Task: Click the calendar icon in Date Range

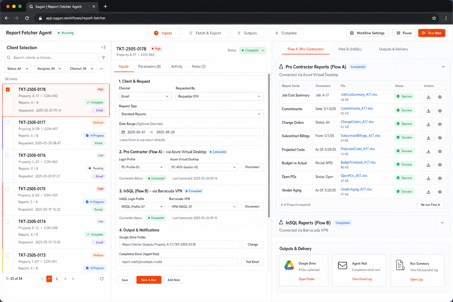Action: click(x=123, y=132)
